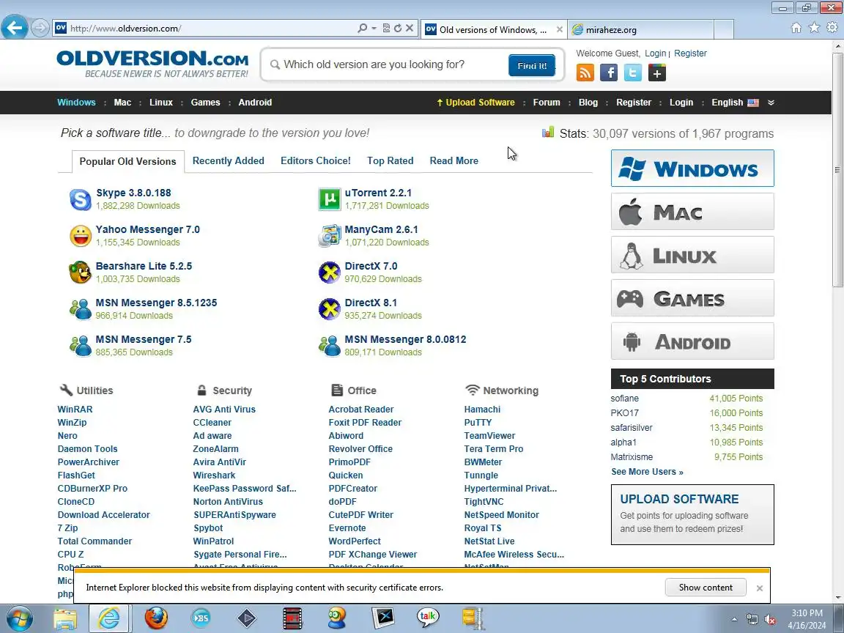The height and width of the screenshot is (633, 844).
Task: Open the address bar search dropdown arrow
Action: (374, 28)
